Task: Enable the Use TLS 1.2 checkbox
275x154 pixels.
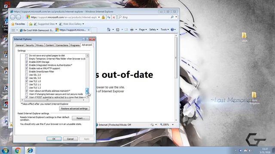Action: tap(27, 88)
